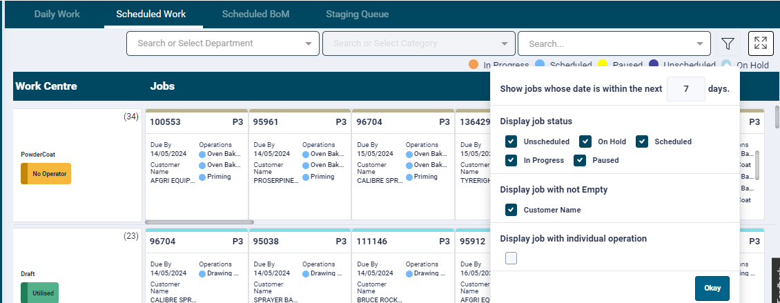Image resolution: width=780 pixels, height=303 pixels.
Task: Open the Search dropdown arrow
Action: point(701,43)
